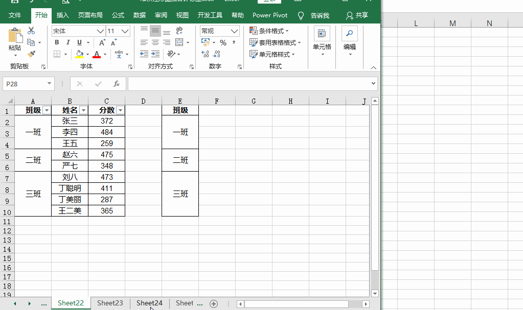The width and height of the screenshot is (523, 310).
Task: Increase indent in cell
Action: click(155, 54)
